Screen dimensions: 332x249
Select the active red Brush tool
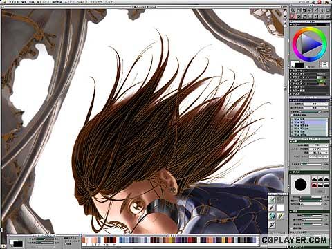pyautogui.click(x=293, y=17)
